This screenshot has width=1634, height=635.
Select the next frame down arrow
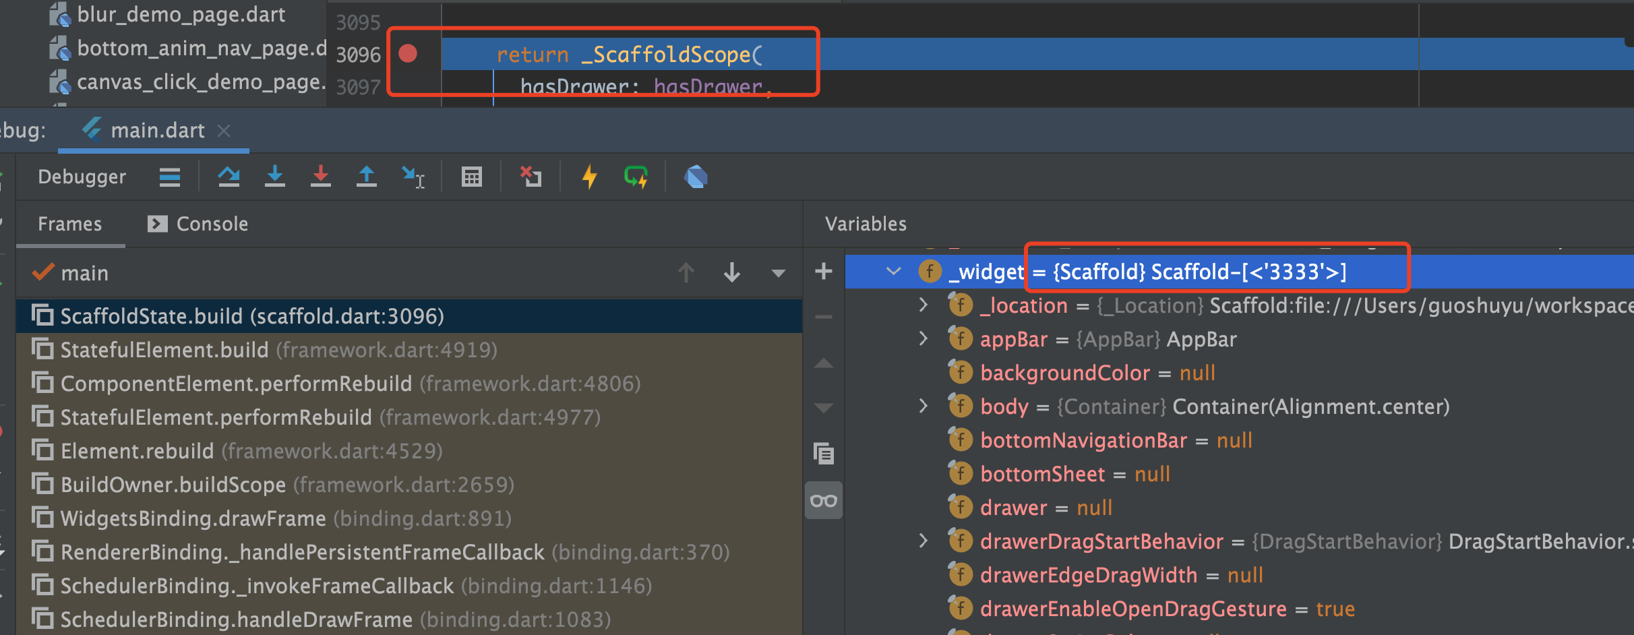coord(732,273)
